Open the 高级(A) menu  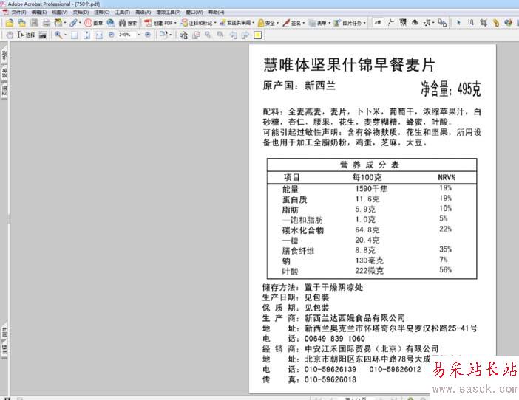tap(143, 13)
